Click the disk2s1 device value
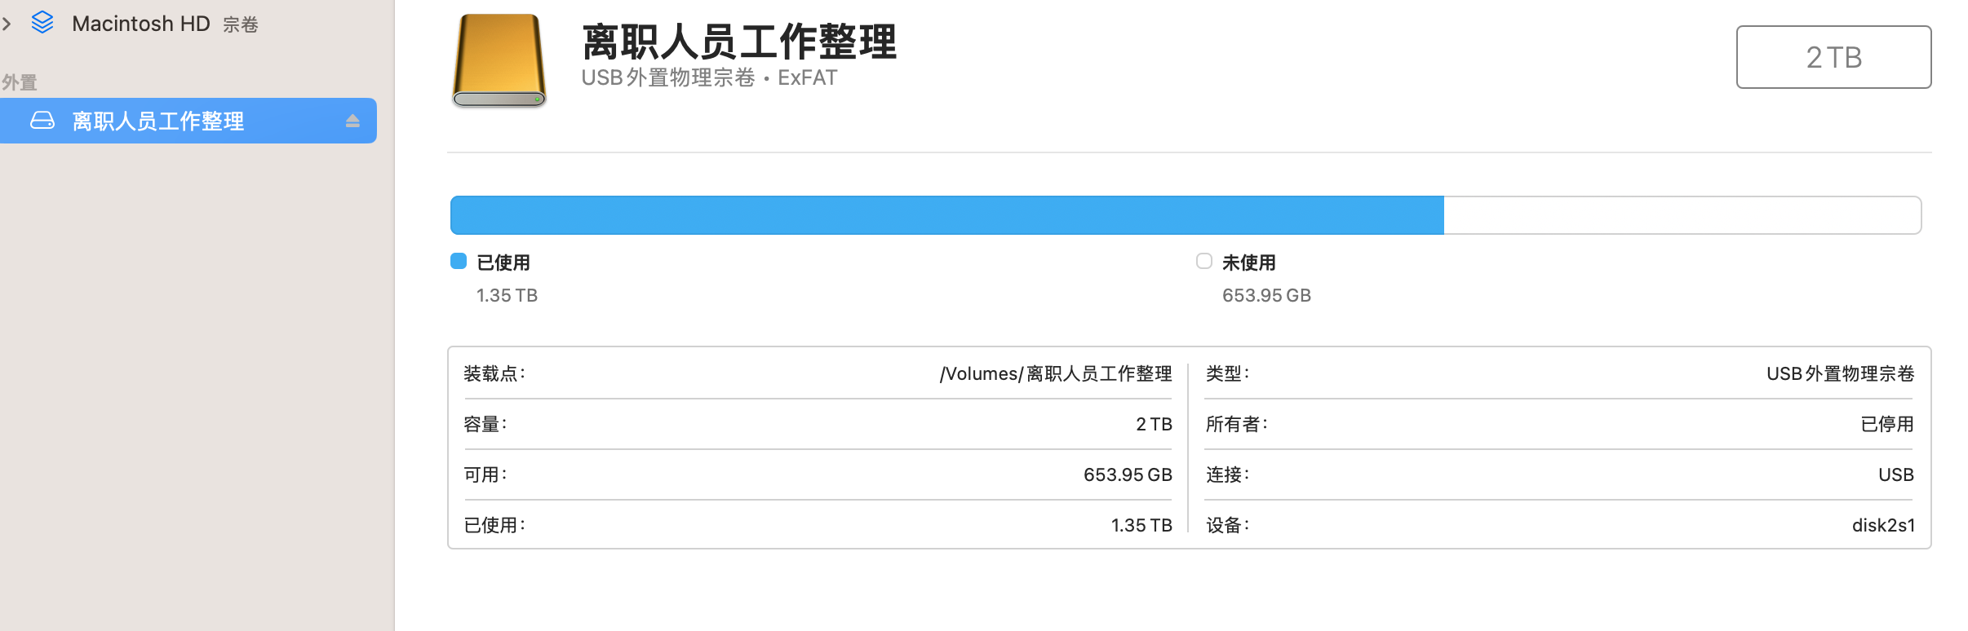1968x631 pixels. 1882,525
